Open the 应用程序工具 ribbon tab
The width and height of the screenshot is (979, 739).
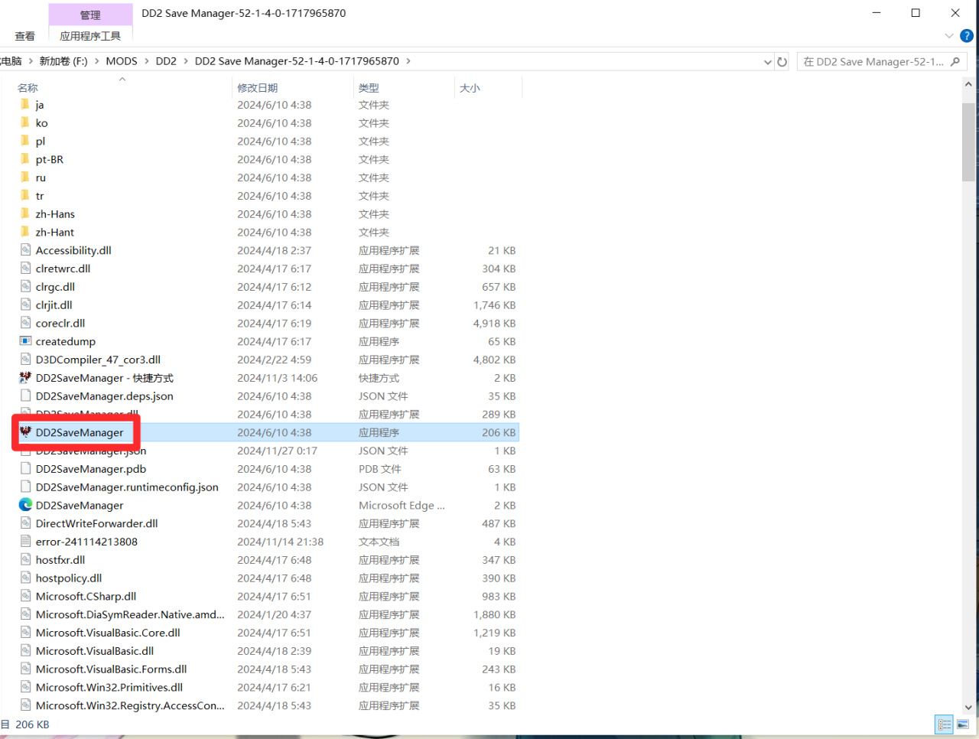click(x=90, y=36)
